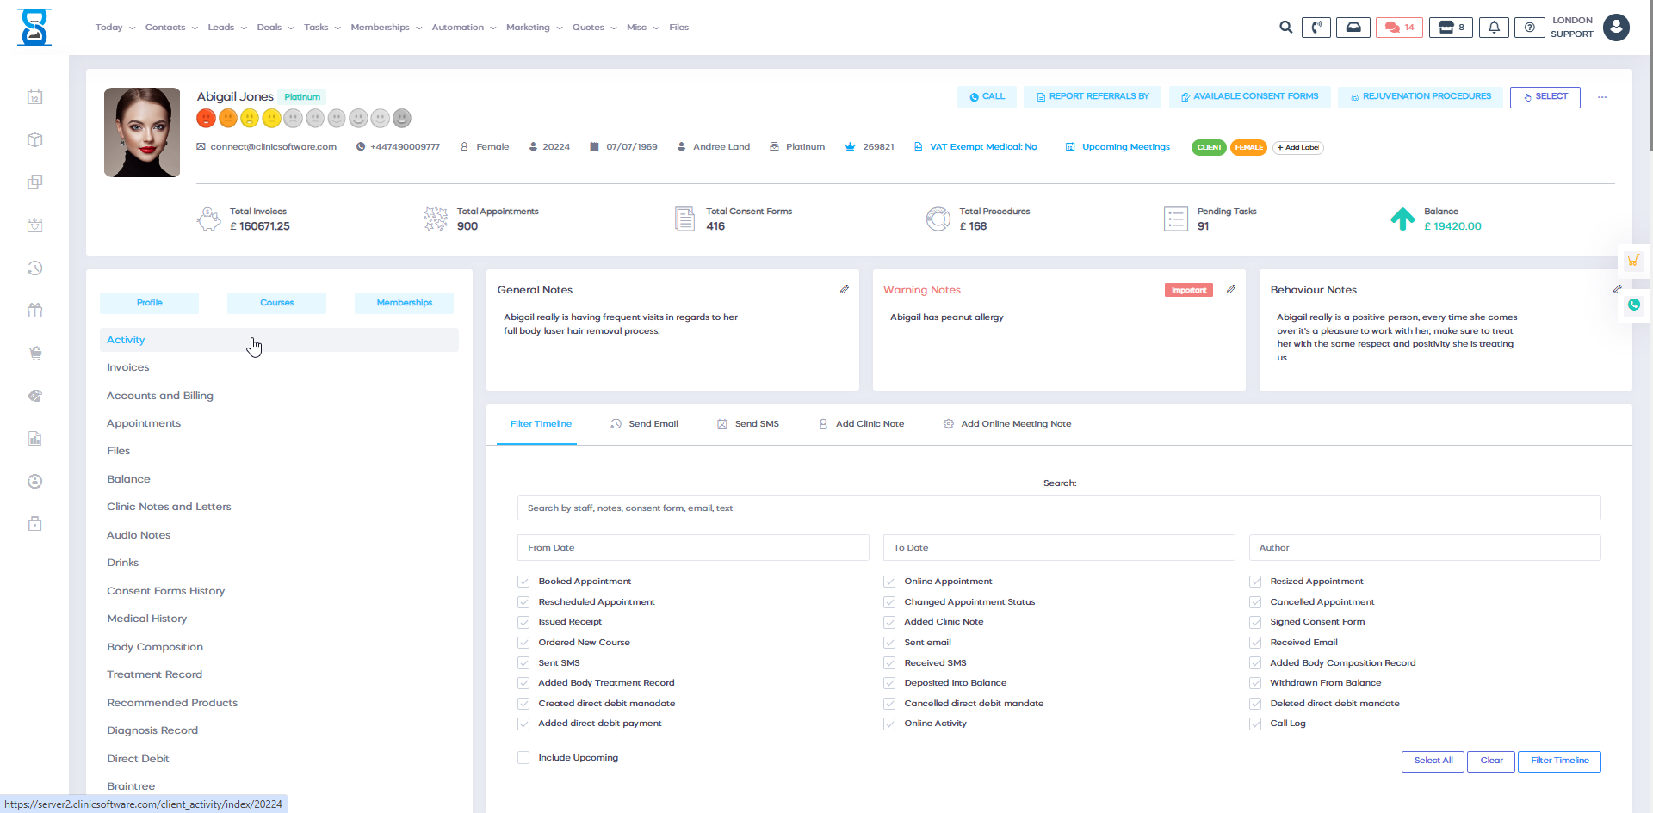The image size is (1653, 813).
Task: Click the help question mark icon
Action: pyautogui.click(x=1529, y=28)
